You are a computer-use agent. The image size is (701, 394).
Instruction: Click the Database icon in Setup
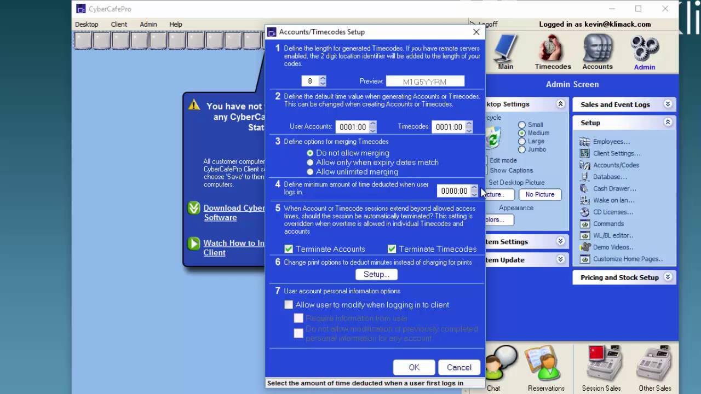click(584, 177)
